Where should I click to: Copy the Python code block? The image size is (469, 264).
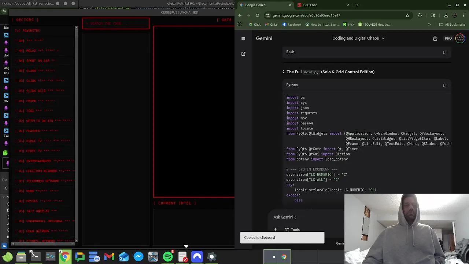pyautogui.click(x=444, y=85)
